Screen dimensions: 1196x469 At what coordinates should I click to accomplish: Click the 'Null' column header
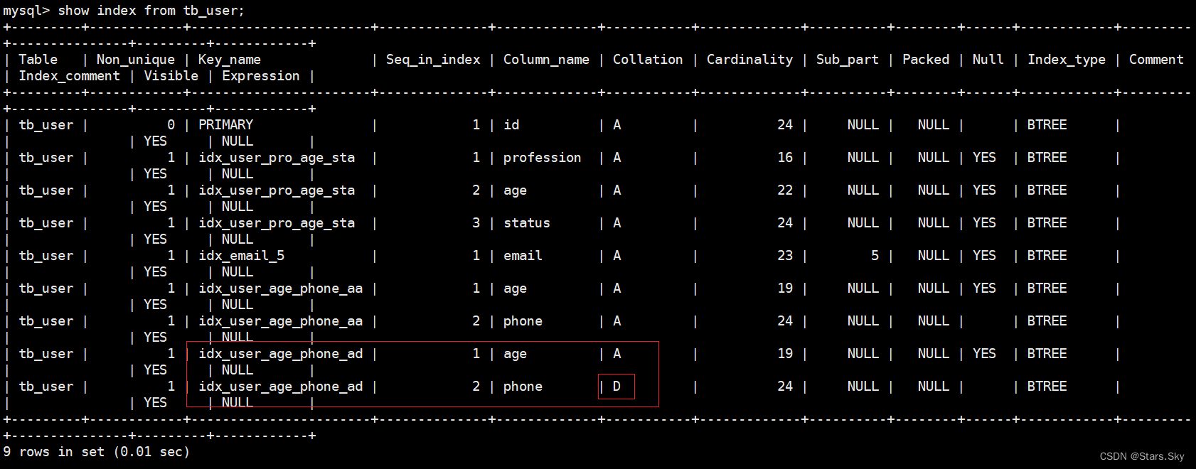988,60
